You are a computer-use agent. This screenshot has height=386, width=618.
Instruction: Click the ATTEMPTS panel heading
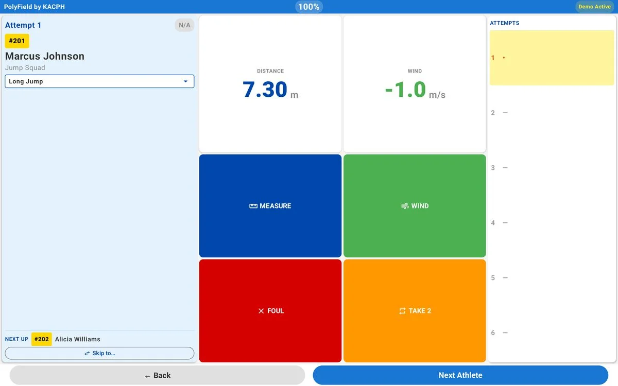pyautogui.click(x=505, y=23)
